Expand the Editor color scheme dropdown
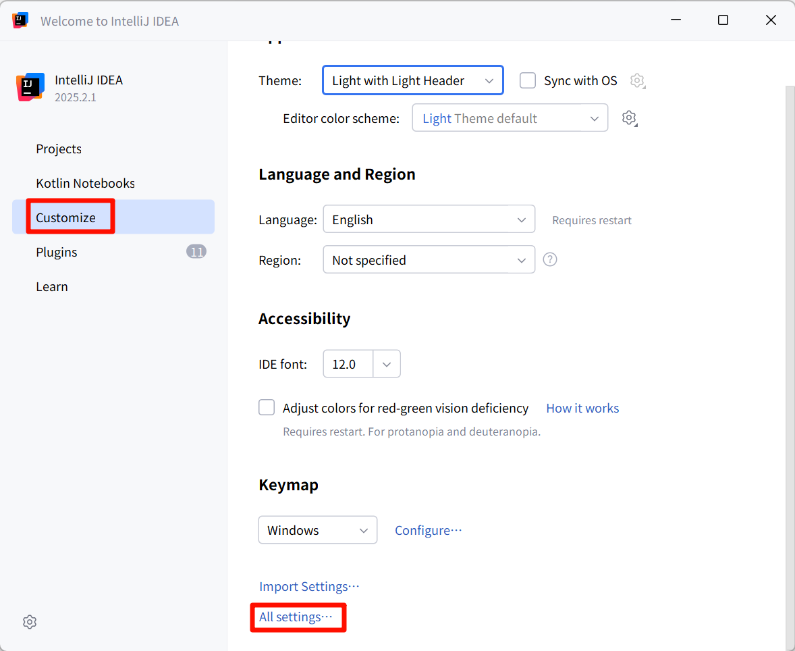The height and width of the screenshot is (651, 795). point(510,118)
